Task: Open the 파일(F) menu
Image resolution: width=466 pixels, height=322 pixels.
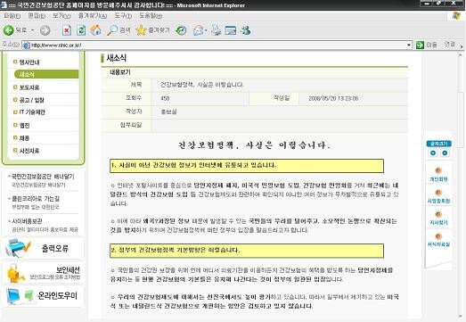Action: (12, 16)
